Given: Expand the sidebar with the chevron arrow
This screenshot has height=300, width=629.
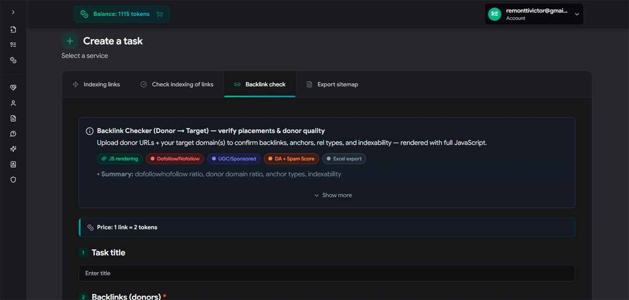Looking at the screenshot, I should pos(13,12).
